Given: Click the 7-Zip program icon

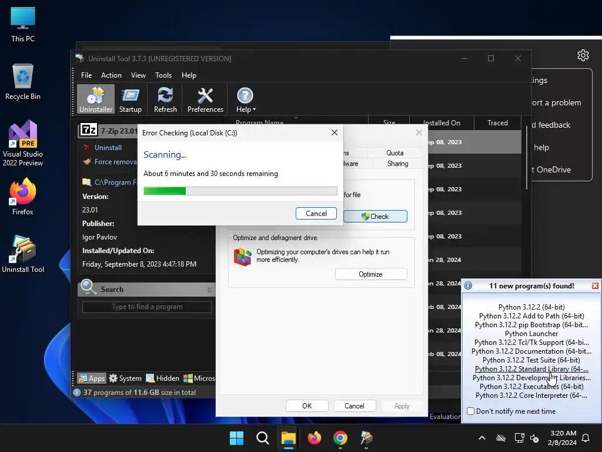Looking at the screenshot, I should pyautogui.click(x=89, y=130).
